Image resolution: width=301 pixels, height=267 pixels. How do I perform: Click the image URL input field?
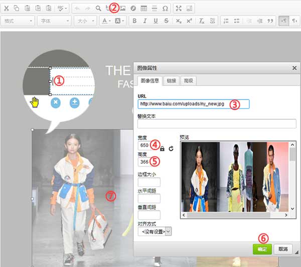point(194,104)
